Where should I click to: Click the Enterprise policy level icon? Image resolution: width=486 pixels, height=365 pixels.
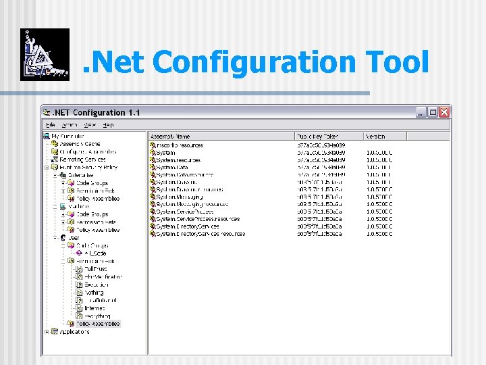point(63,175)
